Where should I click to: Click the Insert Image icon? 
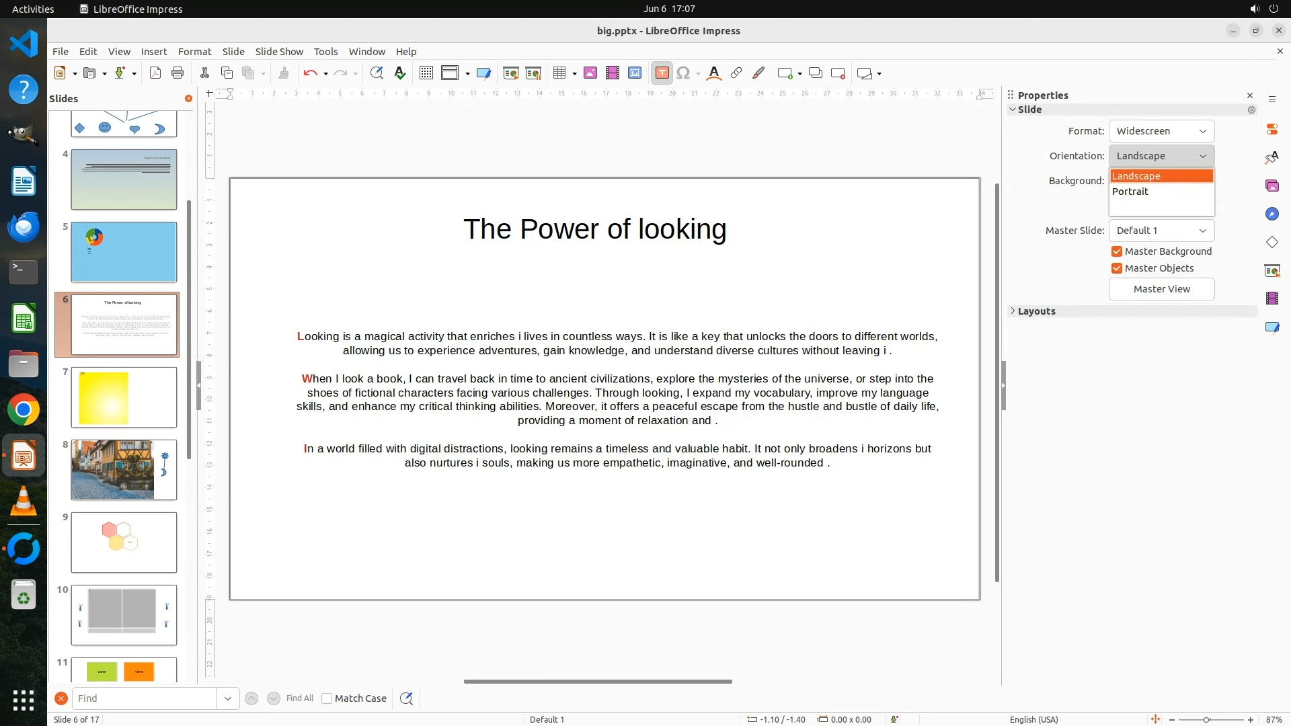[590, 73]
